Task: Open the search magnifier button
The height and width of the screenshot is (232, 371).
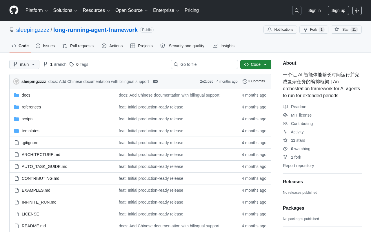Action: coord(297,10)
